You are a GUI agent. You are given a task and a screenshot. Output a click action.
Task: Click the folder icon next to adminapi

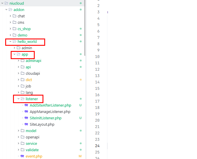pos(22,61)
